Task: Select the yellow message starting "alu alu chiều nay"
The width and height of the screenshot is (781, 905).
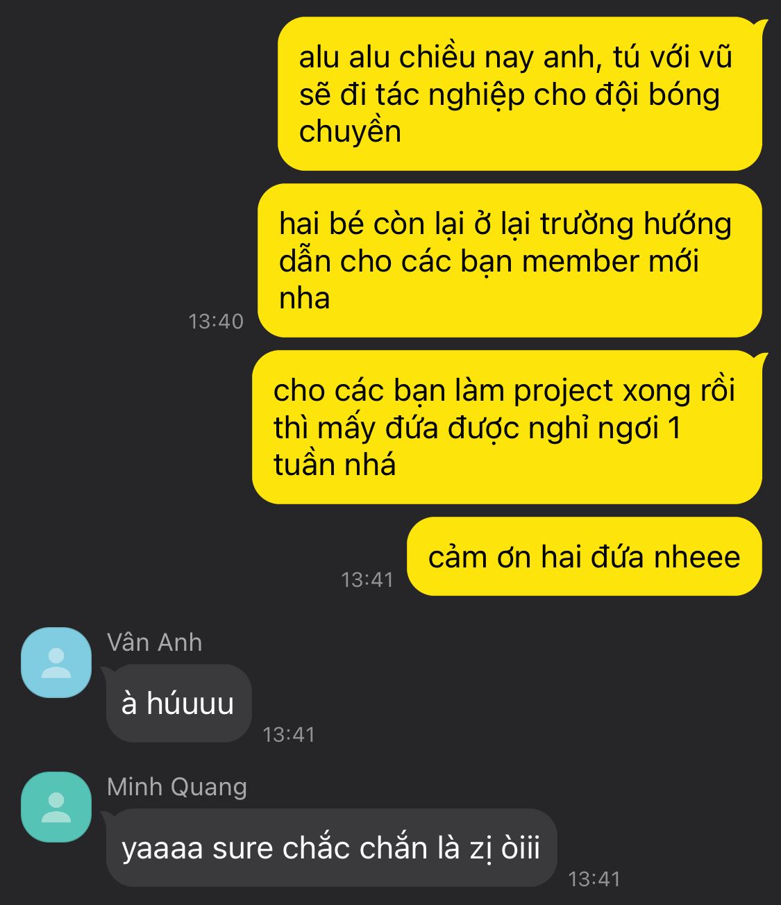Action: (x=520, y=94)
